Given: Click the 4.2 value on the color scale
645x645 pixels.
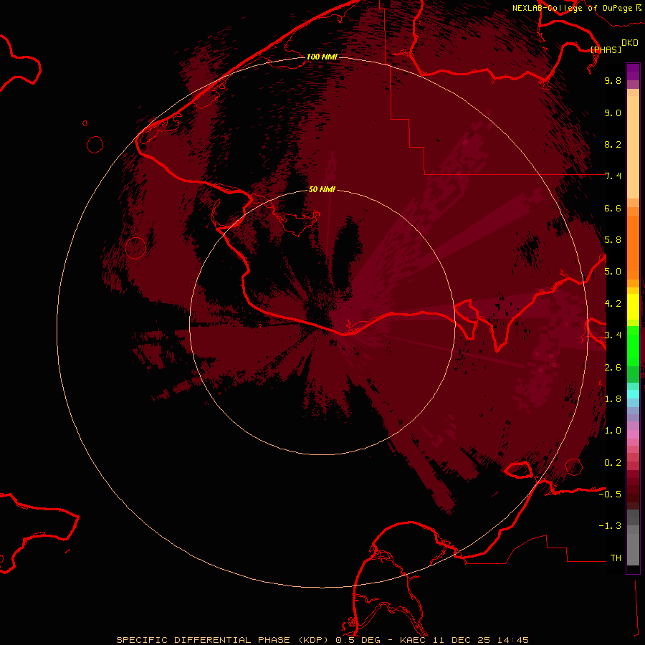Looking at the screenshot, I should click(613, 304).
